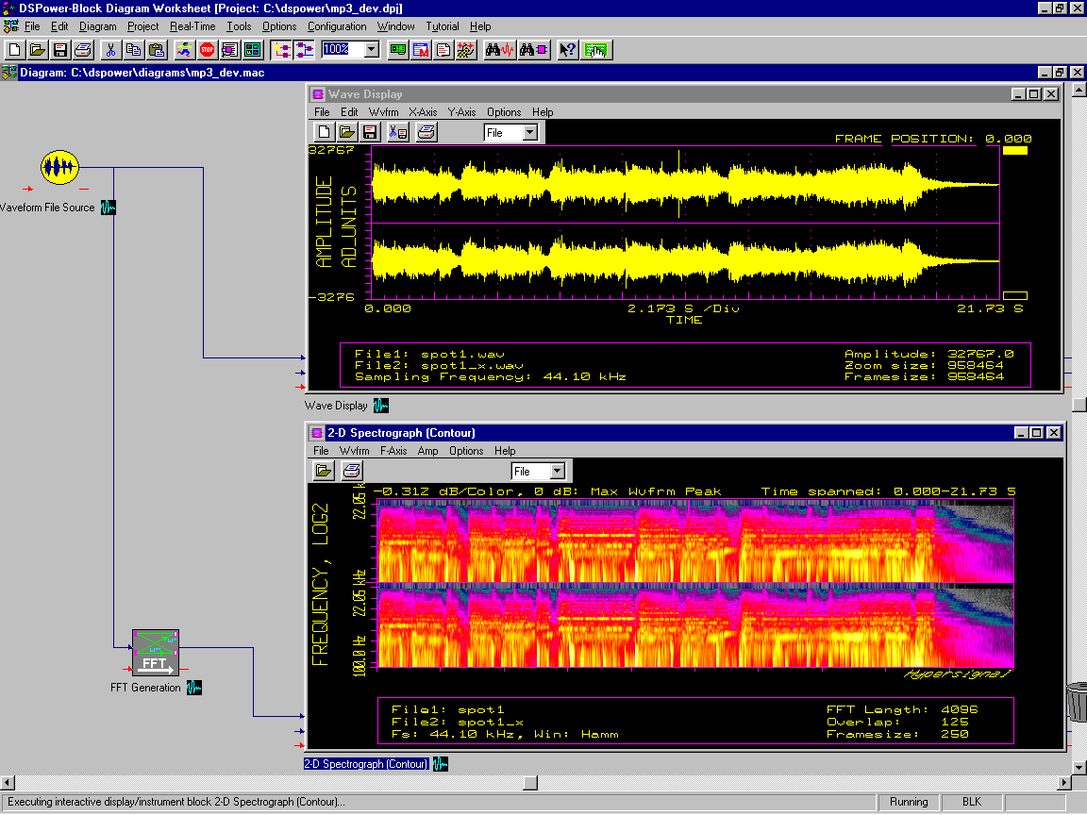Viewport: 1087px width, 815px height.
Task: Open the Tools menu in the main menu bar
Action: [239, 26]
